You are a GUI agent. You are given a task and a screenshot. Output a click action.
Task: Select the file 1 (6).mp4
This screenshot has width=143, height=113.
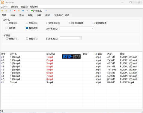point(15,70)
